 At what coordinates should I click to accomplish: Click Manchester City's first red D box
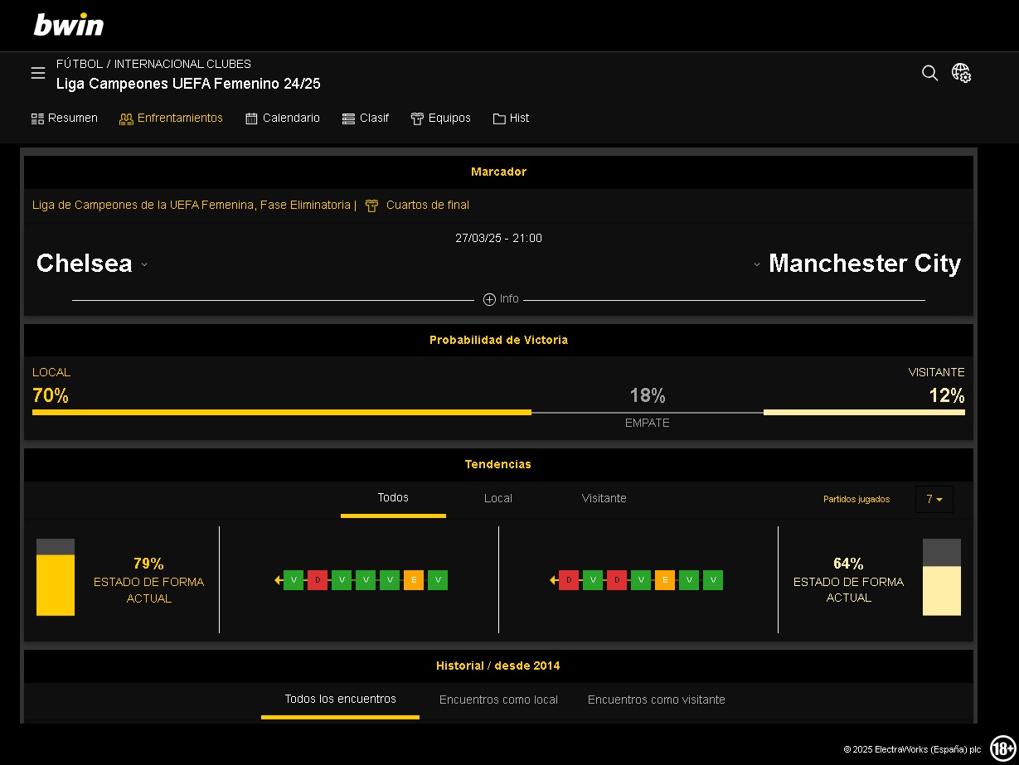pyautogui.click(x=568, y=580)
